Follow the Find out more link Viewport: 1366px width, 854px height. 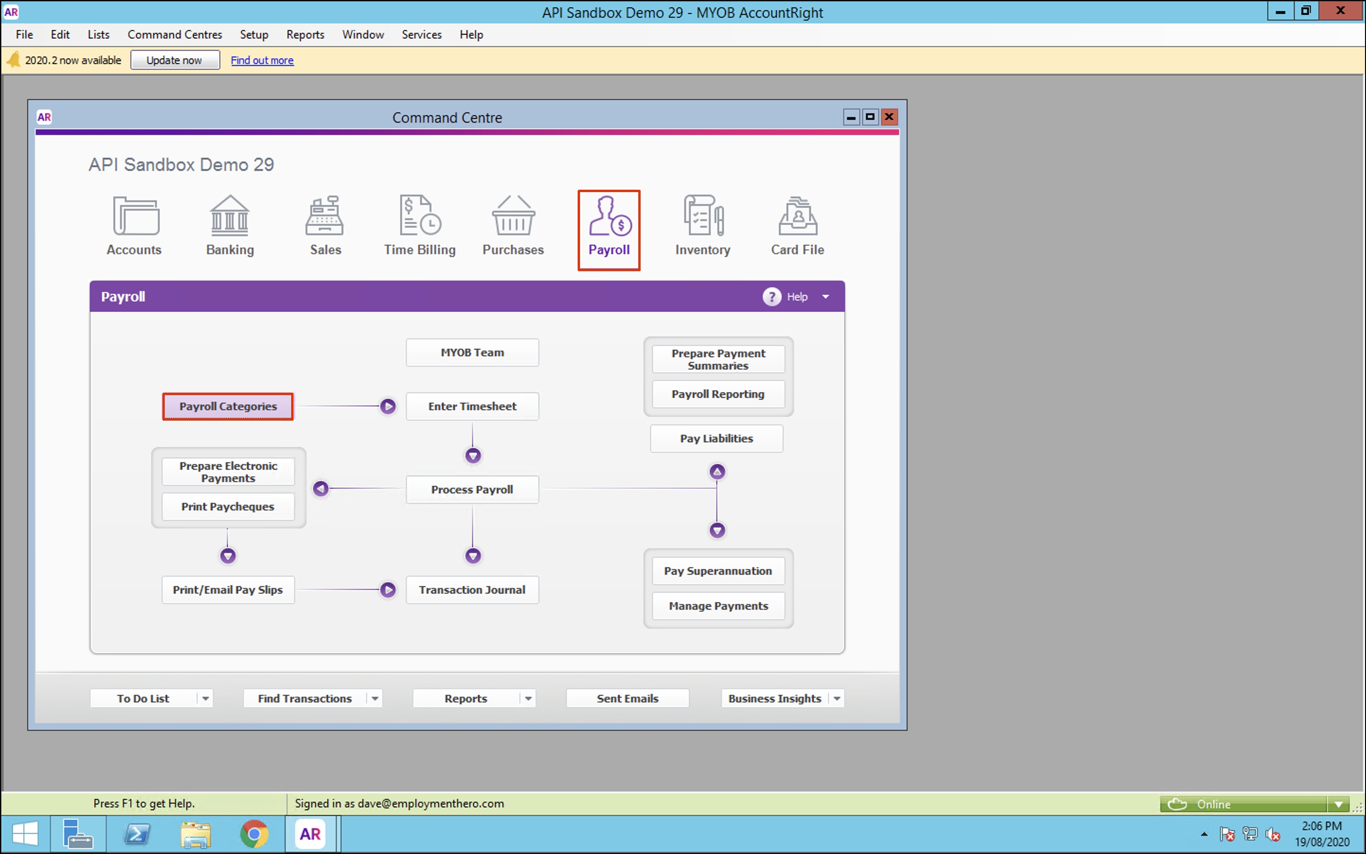coord(262,60)
